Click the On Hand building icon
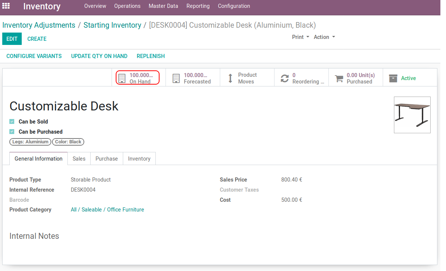Image resolution: width=446 pixels, height=271 pixels. coord(122,78)
